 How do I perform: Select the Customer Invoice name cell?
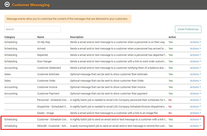point(47,87)
